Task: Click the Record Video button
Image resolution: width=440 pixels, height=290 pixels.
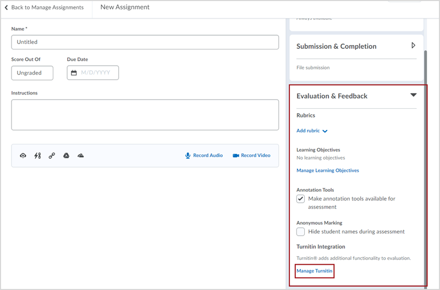Action: click(252, 155)
